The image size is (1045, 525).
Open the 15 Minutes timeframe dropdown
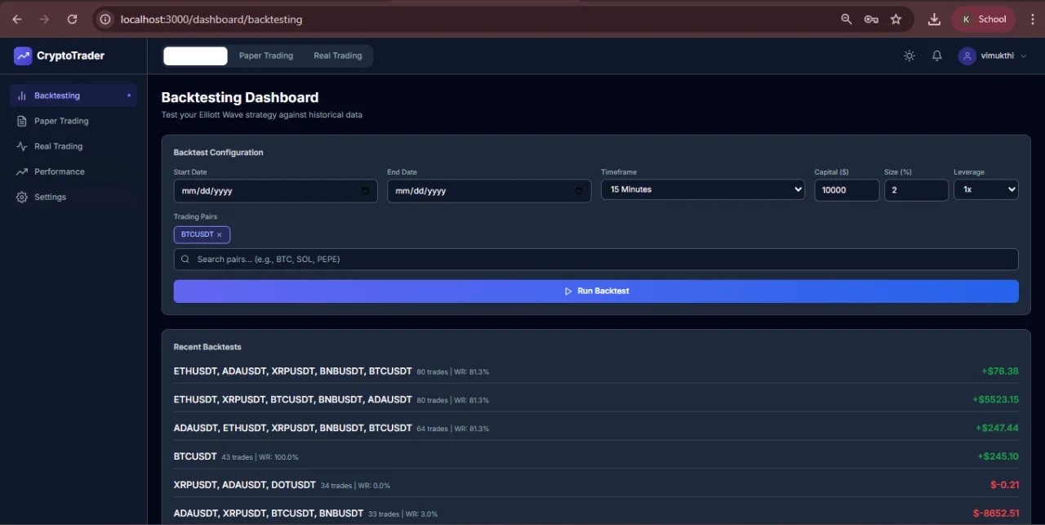703,189
